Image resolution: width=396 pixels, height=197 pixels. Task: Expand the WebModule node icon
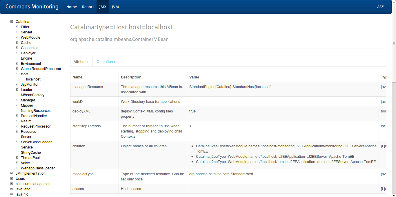pyautogui.click(x=17, y=37)
